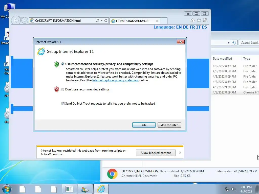Select the row dated 4/3/2022 9:00 PM
259x194 pixels.
coord(235,87)
